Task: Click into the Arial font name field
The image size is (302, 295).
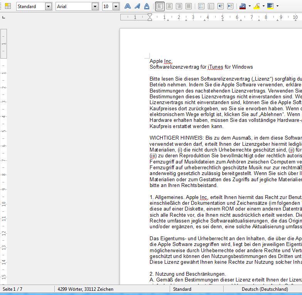Action: [x=74, y=7]
